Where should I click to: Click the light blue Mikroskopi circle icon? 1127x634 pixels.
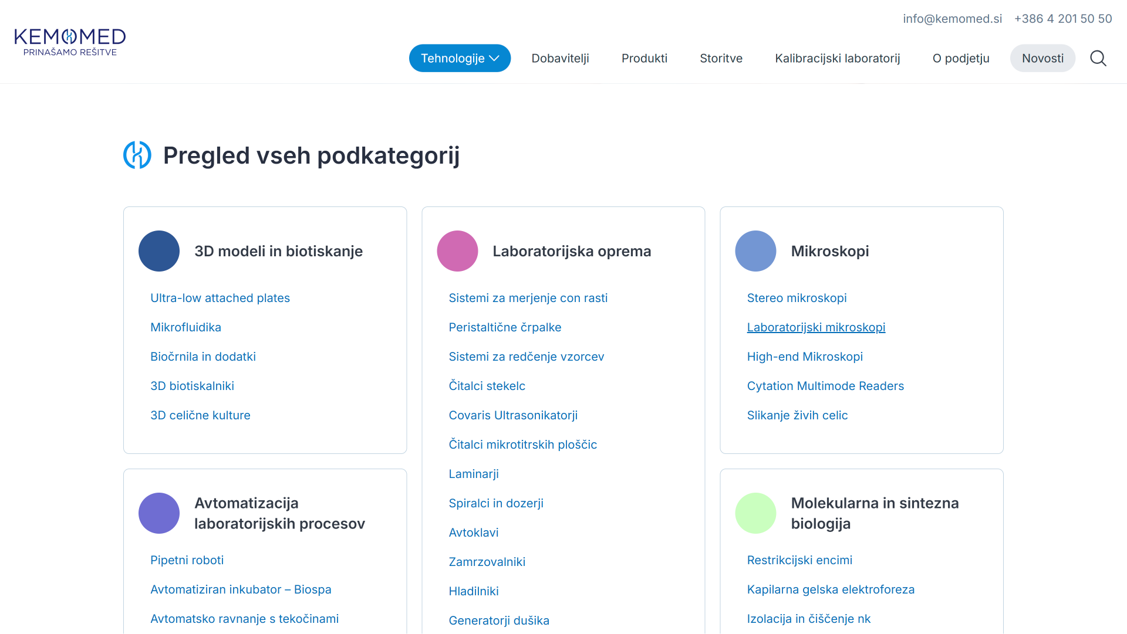click(x=755, y=251)
